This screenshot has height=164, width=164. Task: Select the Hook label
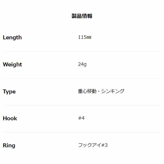click(10, 118)
